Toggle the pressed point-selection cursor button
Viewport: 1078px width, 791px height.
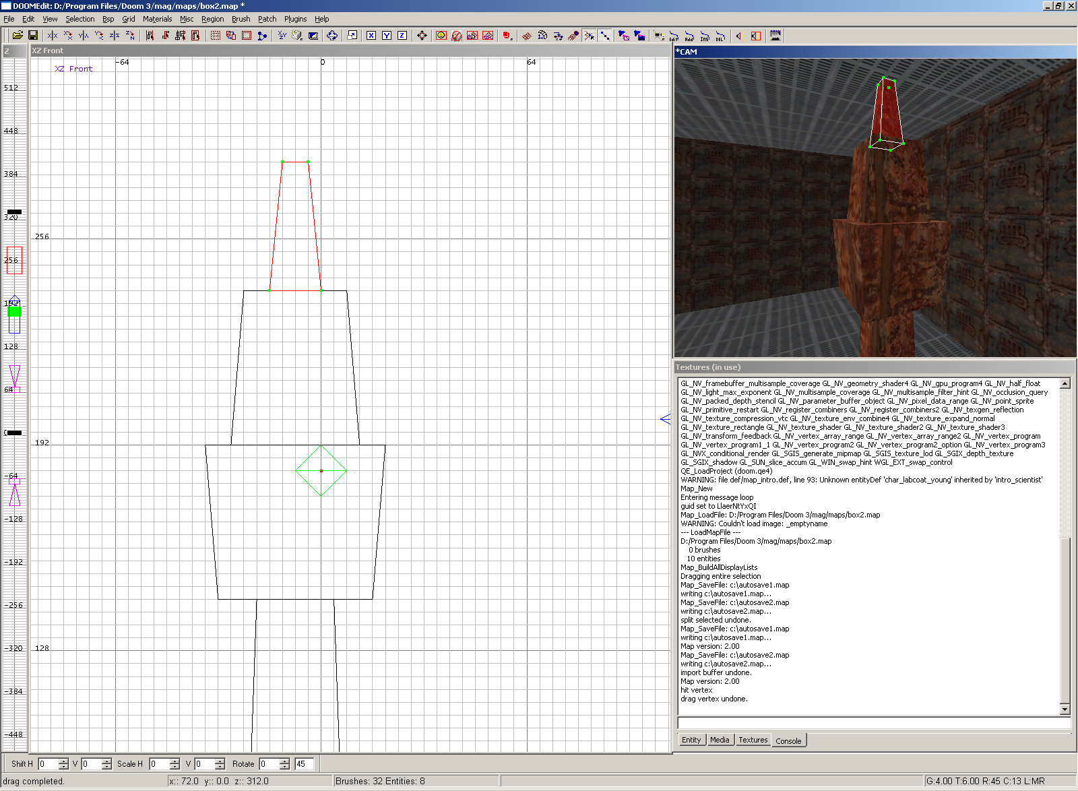click(590, 36)
